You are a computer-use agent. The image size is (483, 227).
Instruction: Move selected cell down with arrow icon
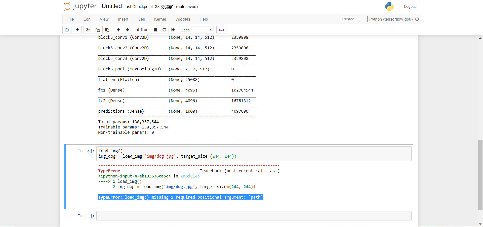pos(128,30)
